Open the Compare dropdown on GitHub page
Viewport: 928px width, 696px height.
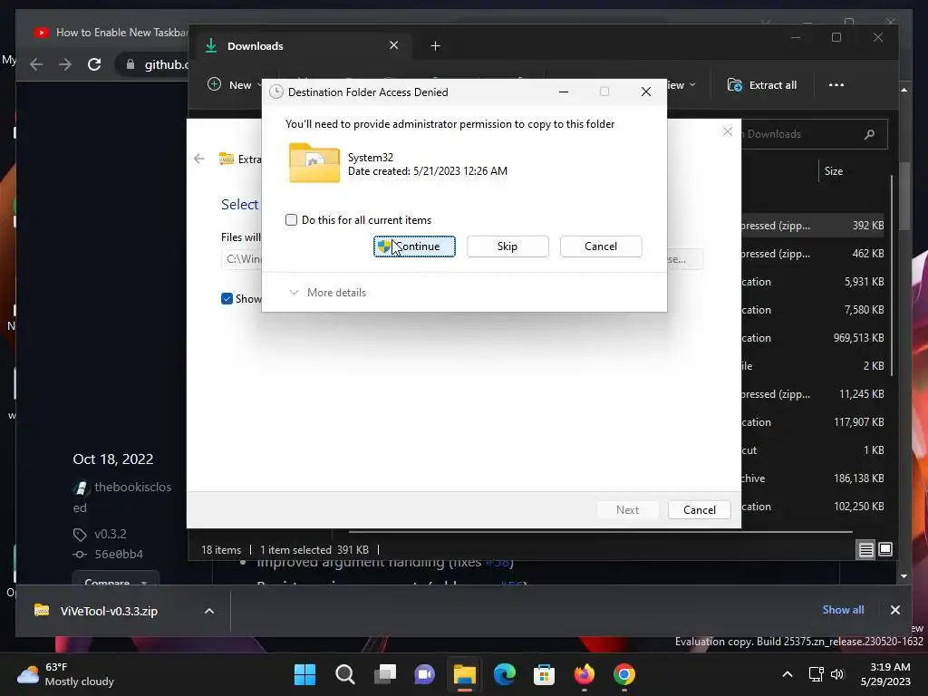(115, 581)
